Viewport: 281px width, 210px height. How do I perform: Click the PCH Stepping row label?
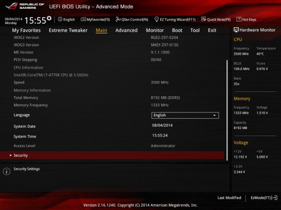point(25,60)
